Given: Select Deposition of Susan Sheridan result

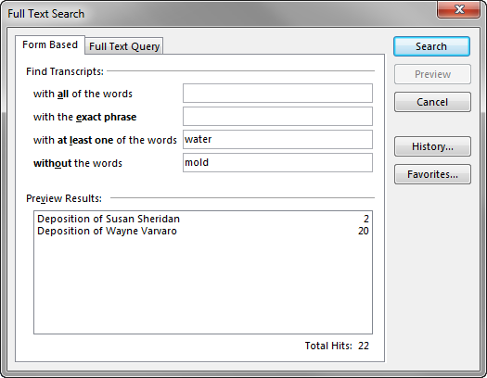Looking at the screenshot, I should click(x=203, y=219).
